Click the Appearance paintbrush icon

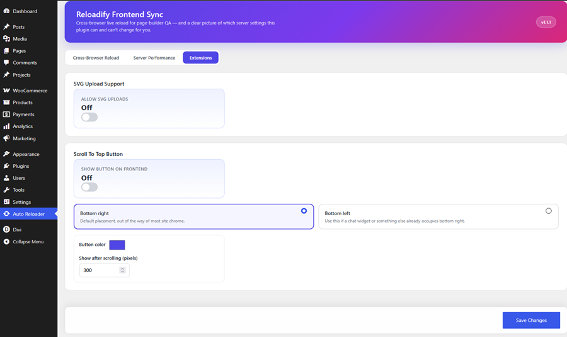(6, 153)
